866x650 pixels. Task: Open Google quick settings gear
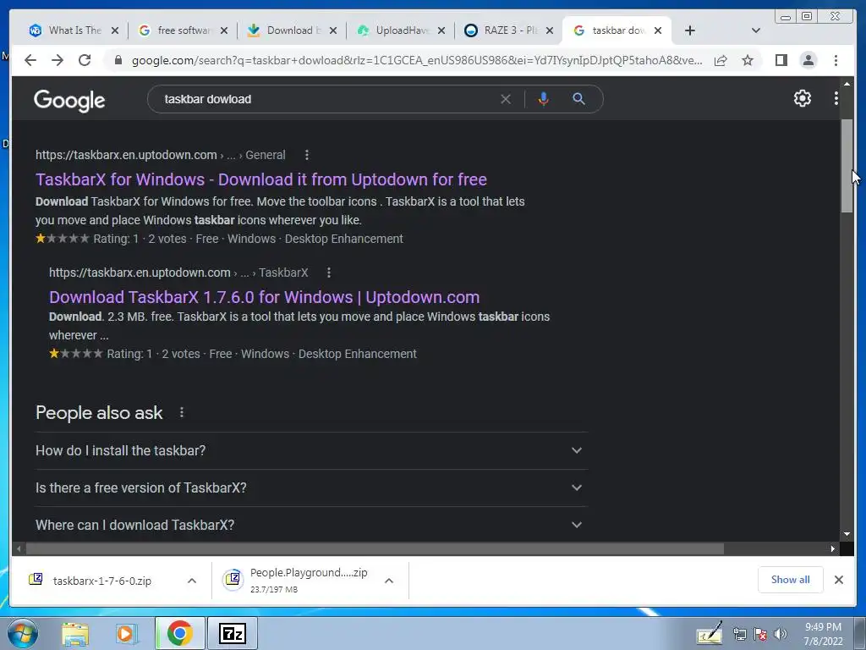(x=802, y=98)
